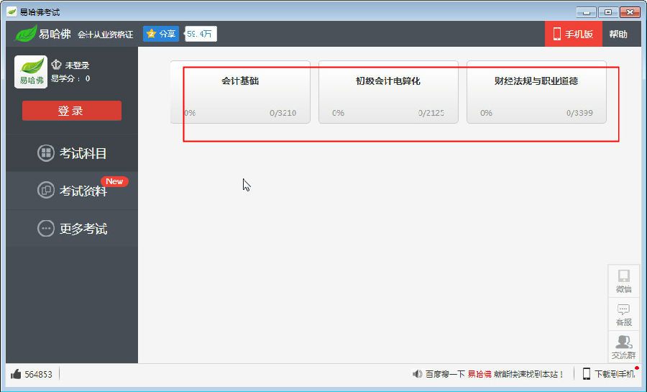Image resolution: width=647 pixels, height=392 pixels.
Task: Open the 交流群 discussion group
Action: pos(623,347)
